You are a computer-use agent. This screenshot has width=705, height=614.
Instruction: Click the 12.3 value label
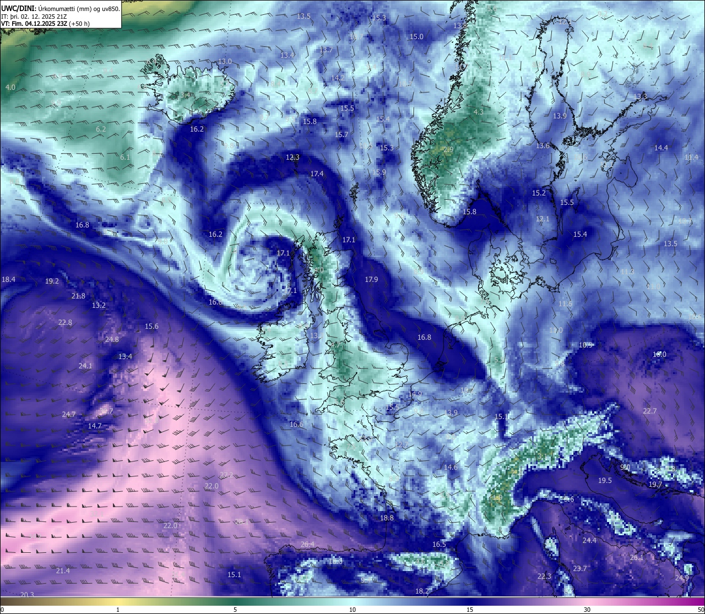pyautogui.click(x=292, y=157)
